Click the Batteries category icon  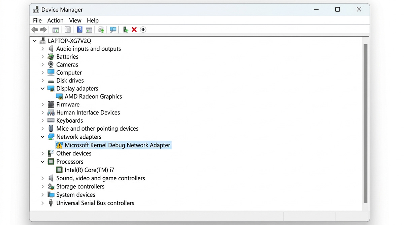(x=51, y=57)
